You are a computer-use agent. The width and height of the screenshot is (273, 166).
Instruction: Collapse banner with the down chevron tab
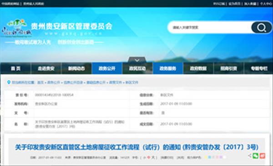(x=137, y=60)
